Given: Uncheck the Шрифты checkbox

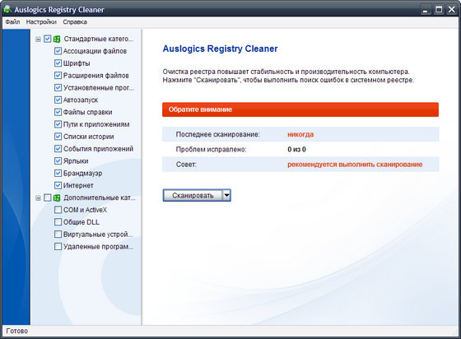Looking at the screenshot, I should [x=58, y=63].
